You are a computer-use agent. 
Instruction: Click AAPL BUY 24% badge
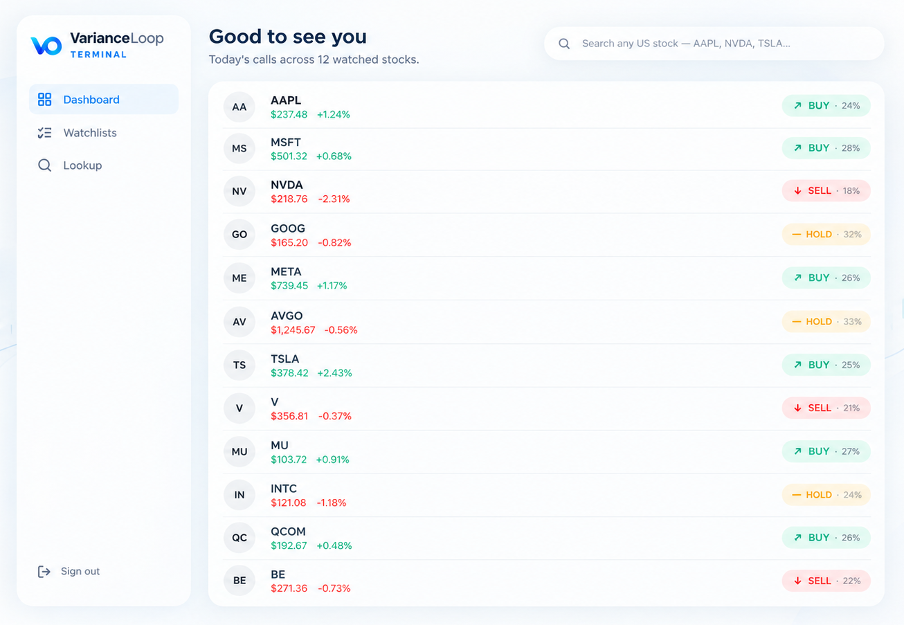tap(826, 106)
